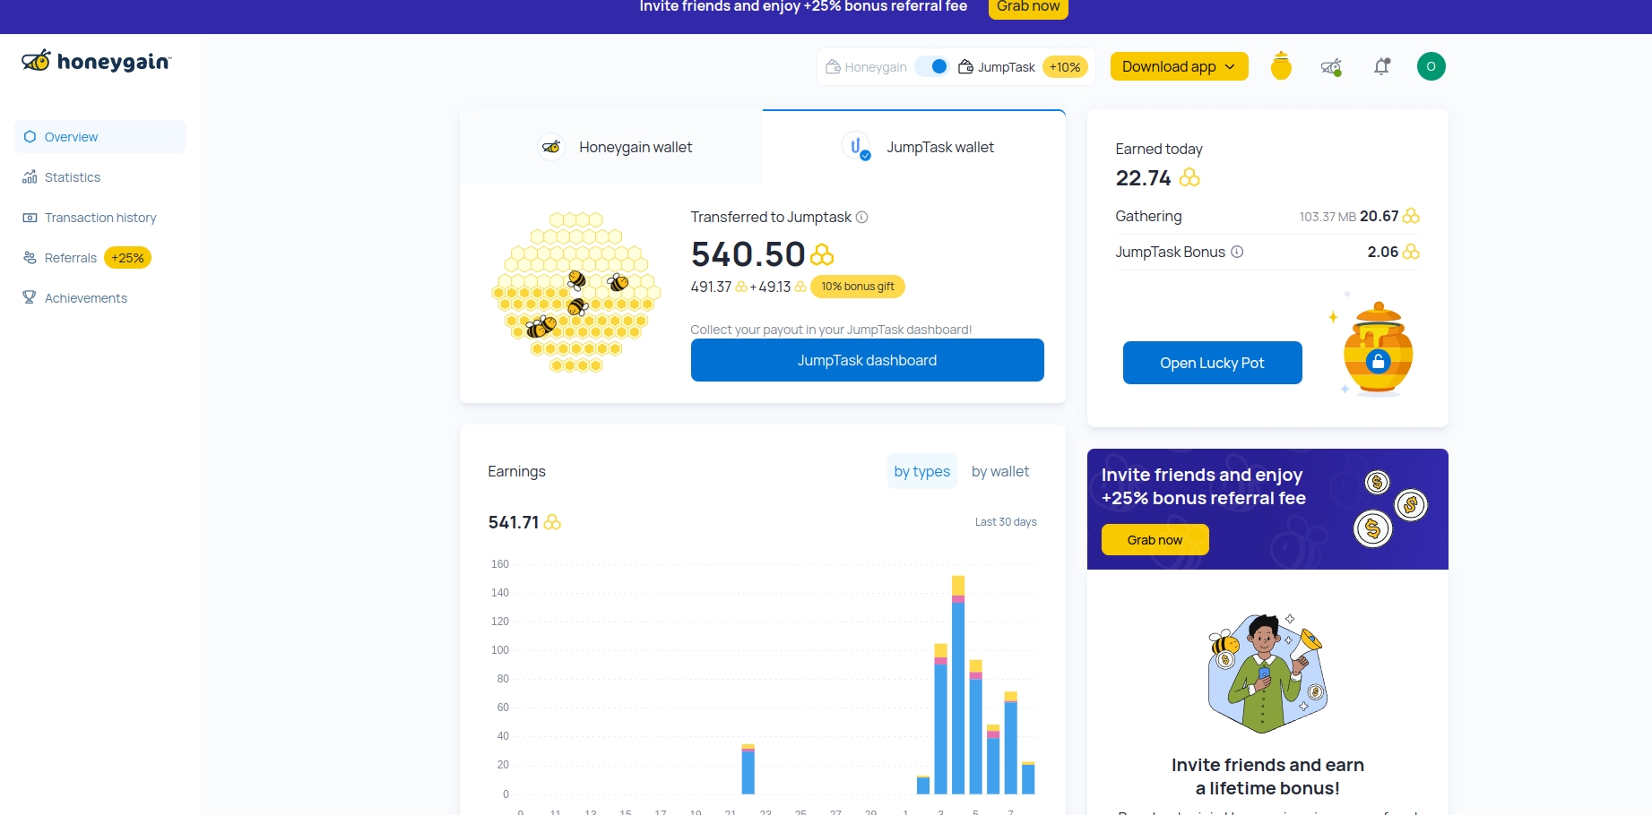Screen dimensions: 1652x815
Task: Open the user profile avatar
Action: tap(1431, 66)
